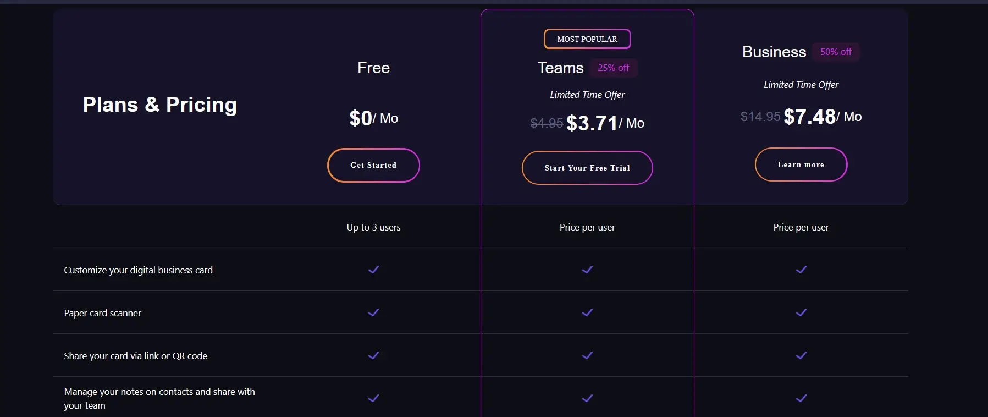Select the 25% off Teams tag
The height and width of the screenshot is (417, 988).
click(x=614, y=68)
